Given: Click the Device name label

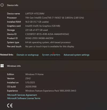Looking at the screenshot, I should [13, 14].
